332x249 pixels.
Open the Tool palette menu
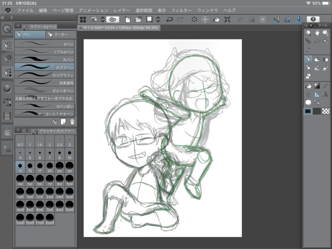(305, 25)
